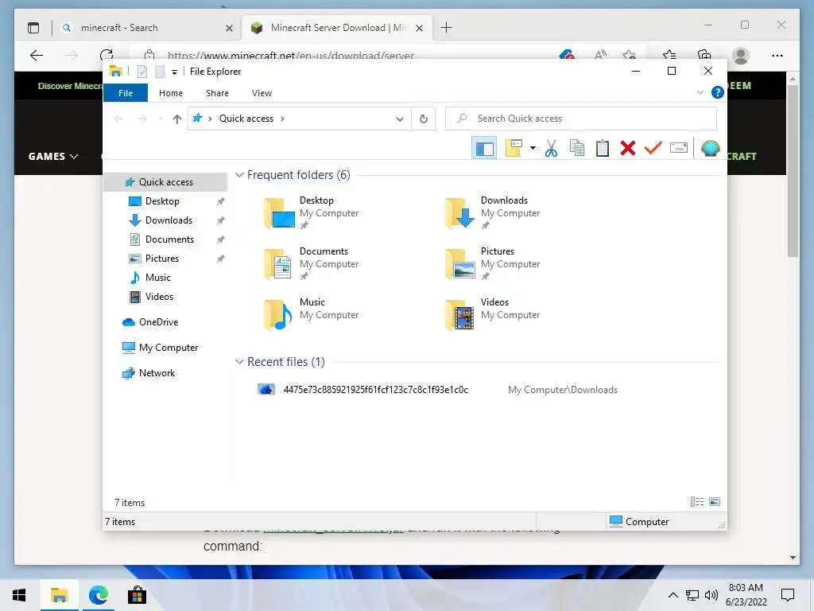The image size is (814, 611).
Task: Select Desktop in the navigation pane
Action: 162,201
